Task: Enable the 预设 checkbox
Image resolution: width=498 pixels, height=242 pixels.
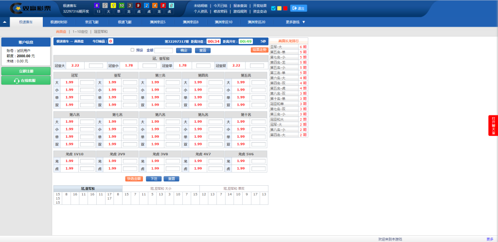Action: [132, 50]
